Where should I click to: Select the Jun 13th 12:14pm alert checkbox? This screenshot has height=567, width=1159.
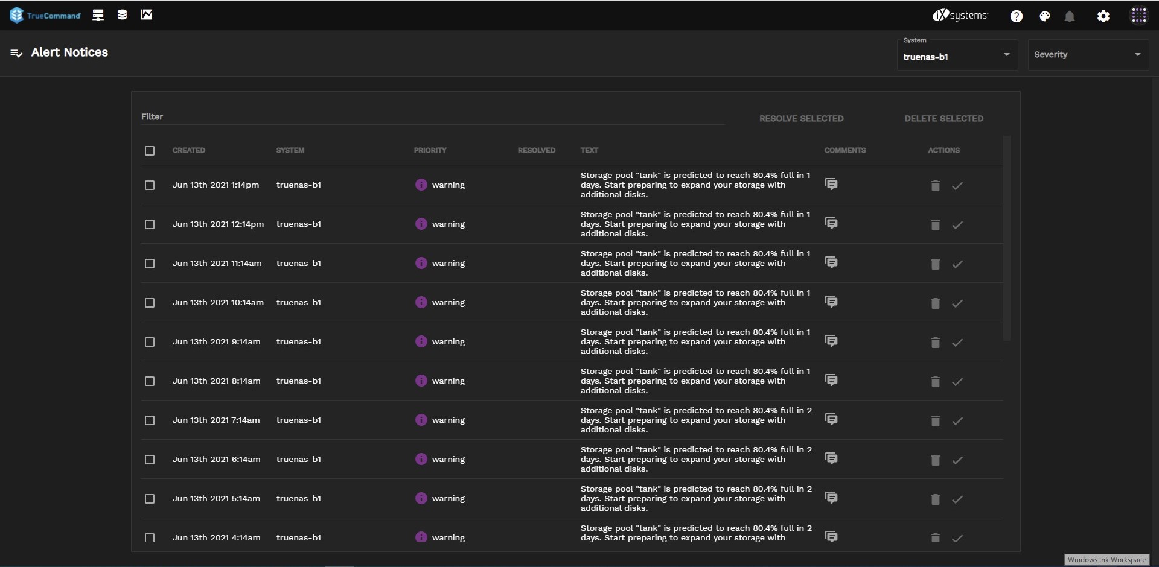pos(150,224)
